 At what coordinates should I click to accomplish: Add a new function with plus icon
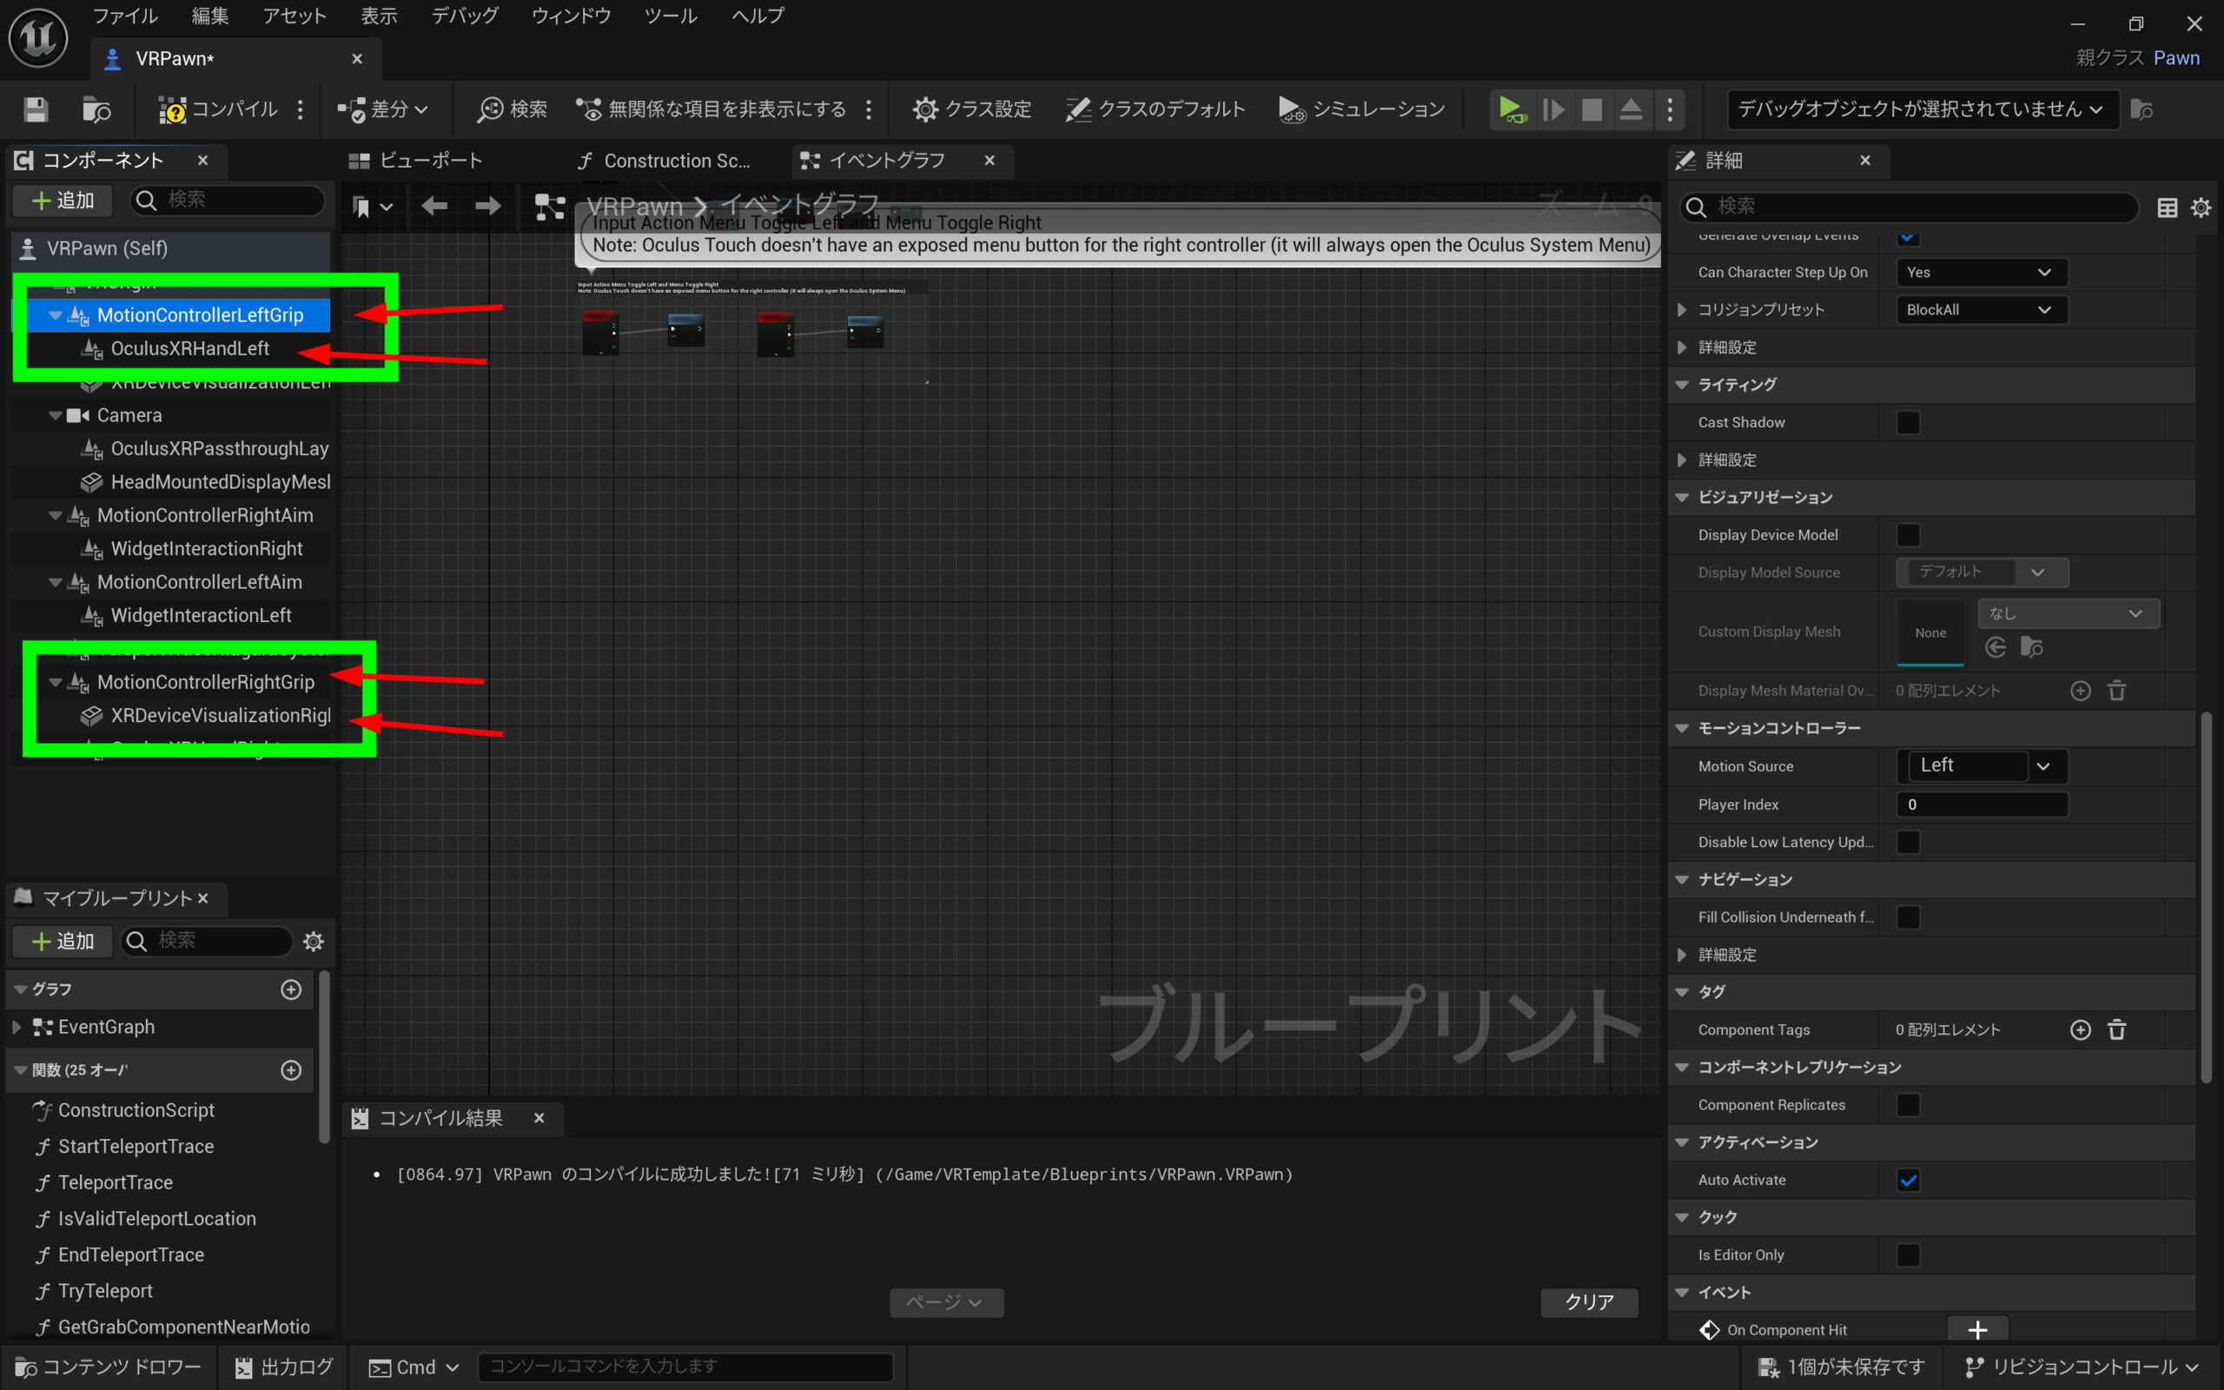[291, 1070]
